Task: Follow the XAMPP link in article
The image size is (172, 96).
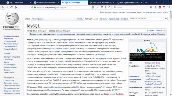Action: pyautogui.click(x=68, y=61)
